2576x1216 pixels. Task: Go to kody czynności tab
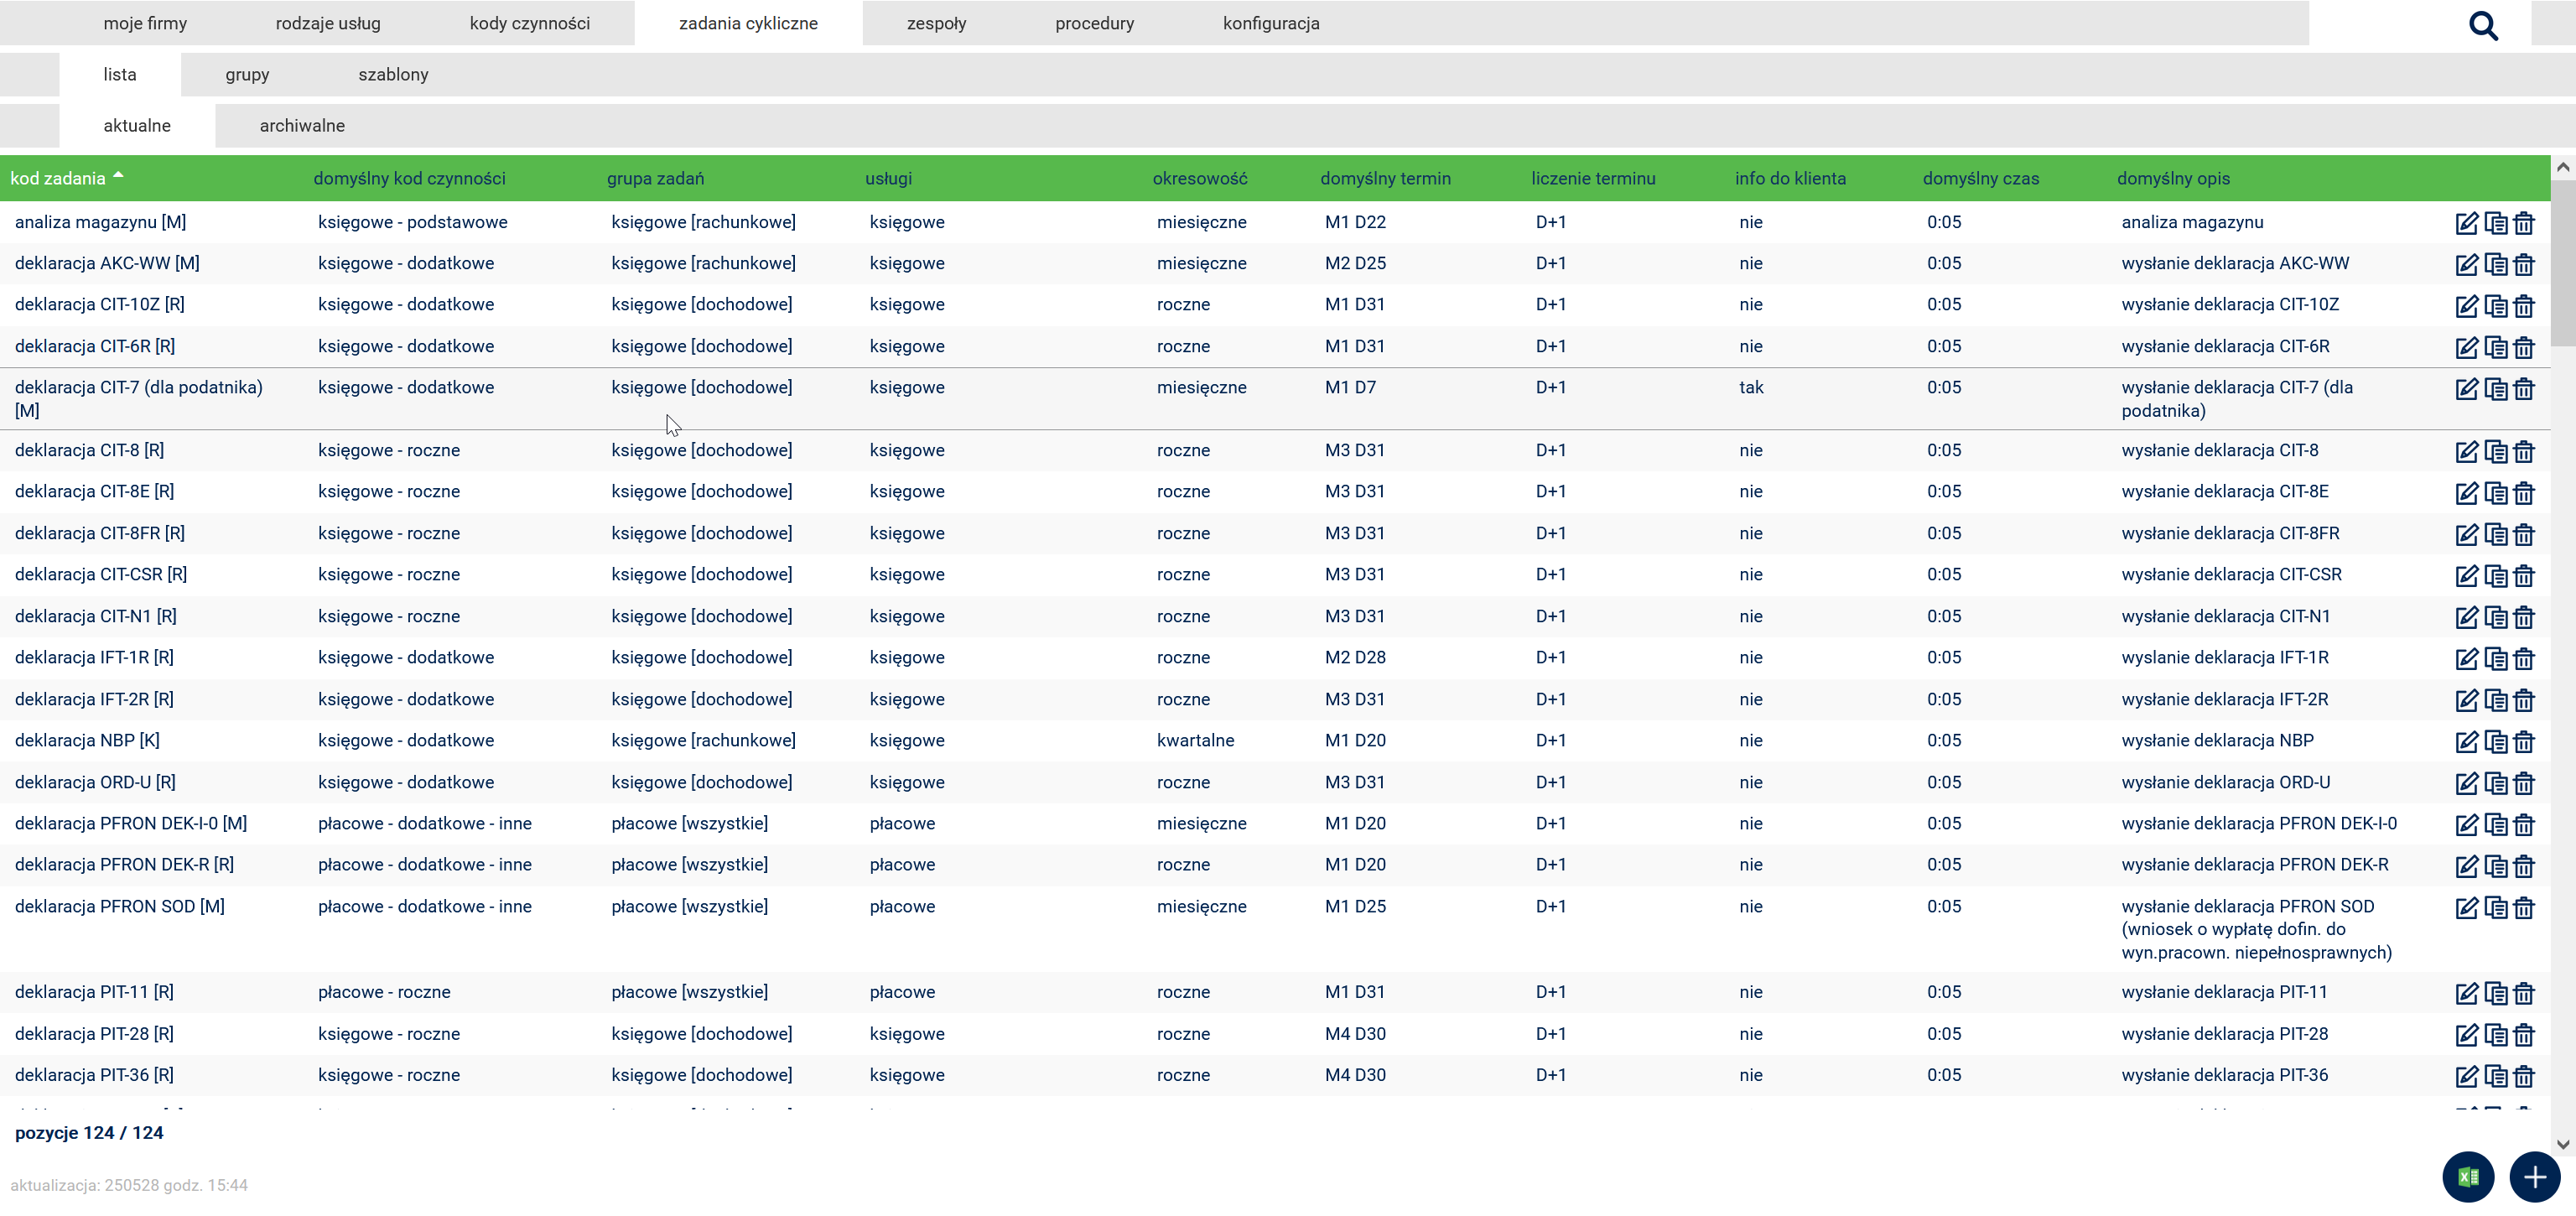point(530,23)
